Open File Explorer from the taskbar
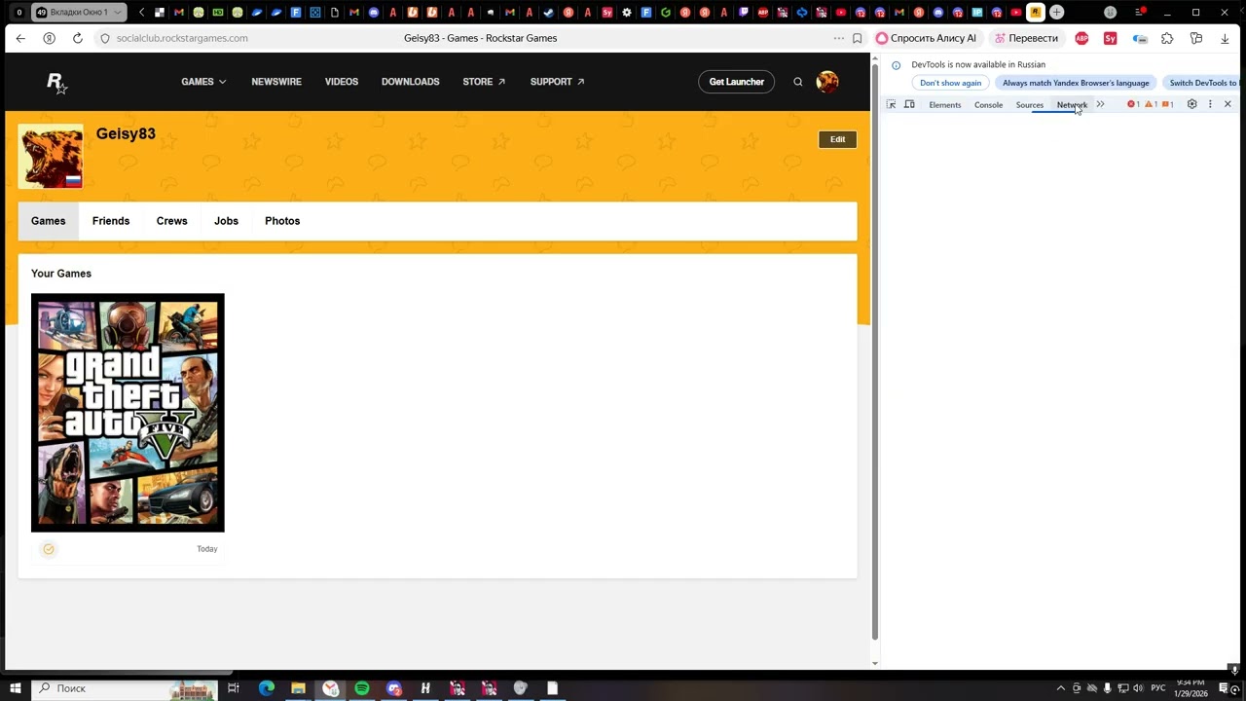1246x701 pixels. click(x=298, y=688)
